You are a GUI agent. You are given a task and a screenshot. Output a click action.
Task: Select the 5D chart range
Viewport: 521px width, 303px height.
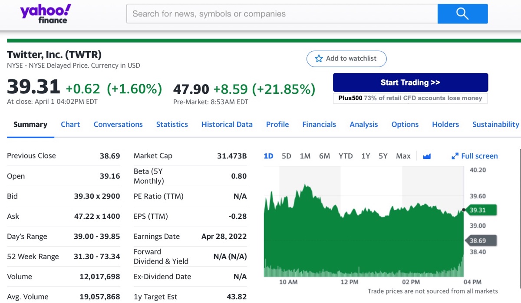[x=287, y=156]
